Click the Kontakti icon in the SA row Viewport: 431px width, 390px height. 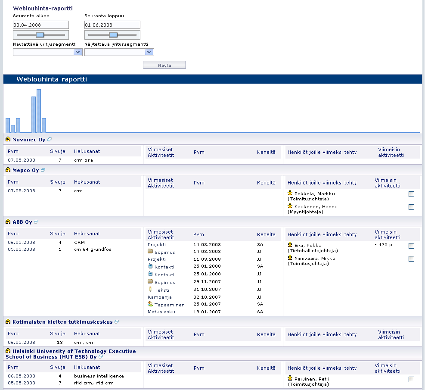[x=150, y=266]
